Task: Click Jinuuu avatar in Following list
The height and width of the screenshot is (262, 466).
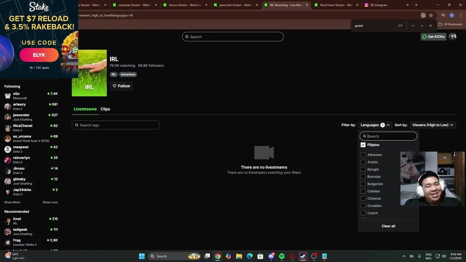Action: point(8,170)
